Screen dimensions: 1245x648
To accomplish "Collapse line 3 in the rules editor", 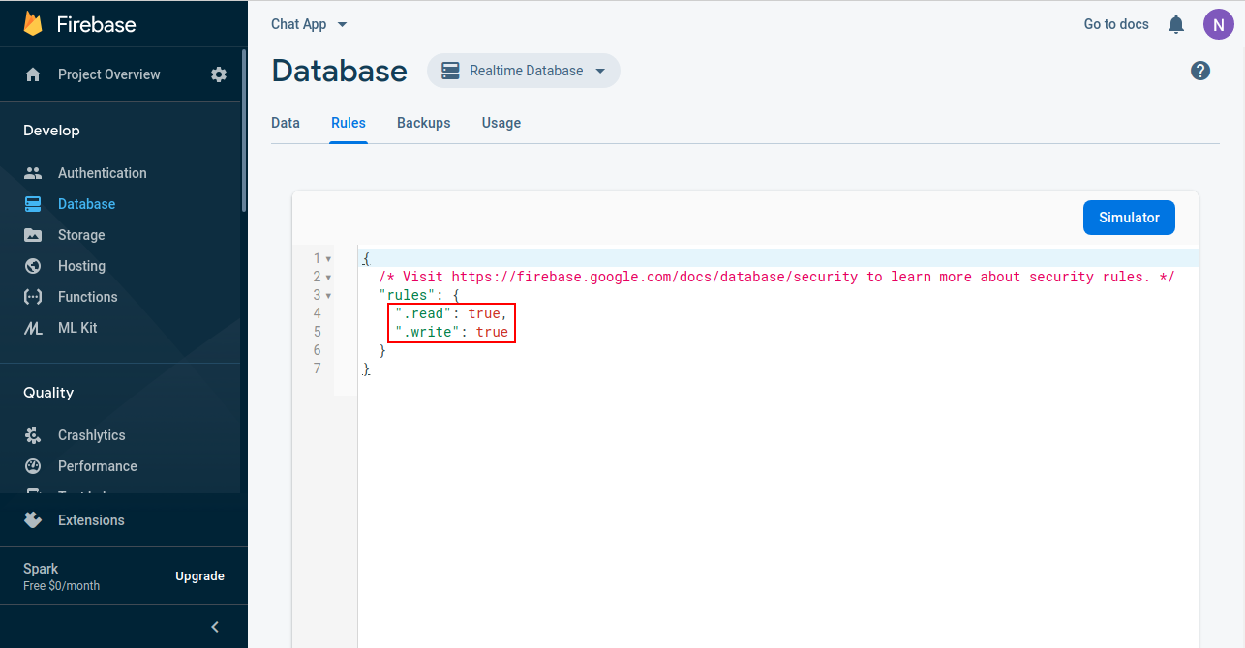I will (x=327, y=295).
